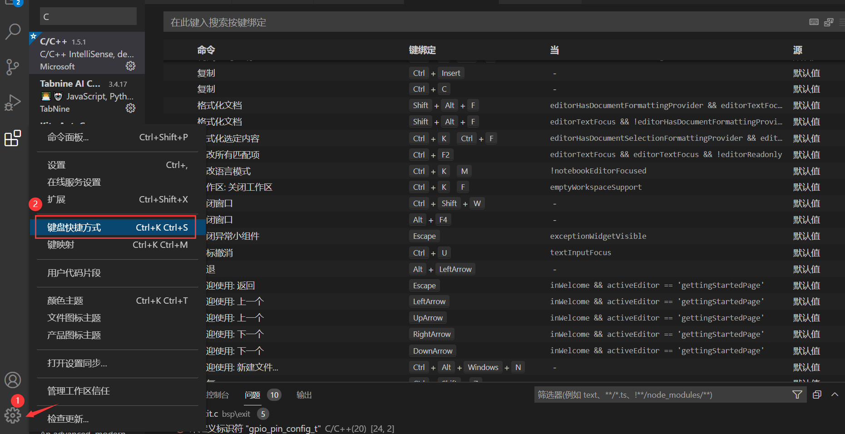Viewport: 845px width, 434px height.
Task: Click the emptyWorkspaceSupport condition cell
Action: click(x=596, y=187)
